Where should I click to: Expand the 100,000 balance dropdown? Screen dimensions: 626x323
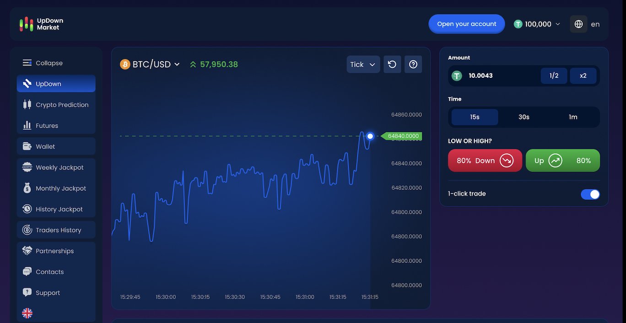(x=537, y=24)
